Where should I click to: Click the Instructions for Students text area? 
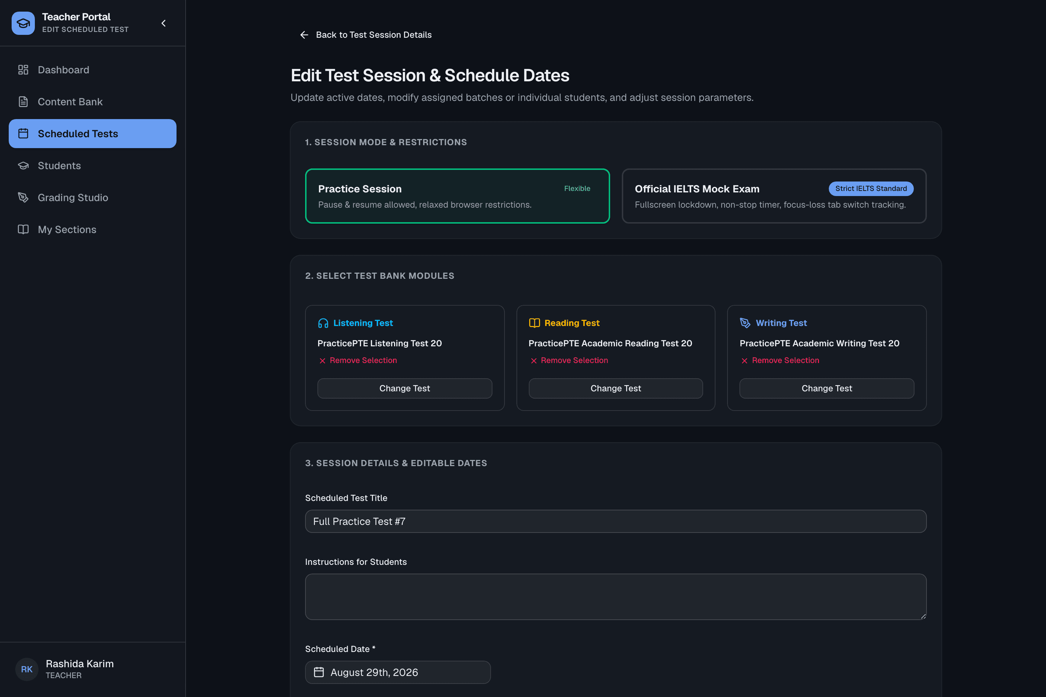pos(616,597)
